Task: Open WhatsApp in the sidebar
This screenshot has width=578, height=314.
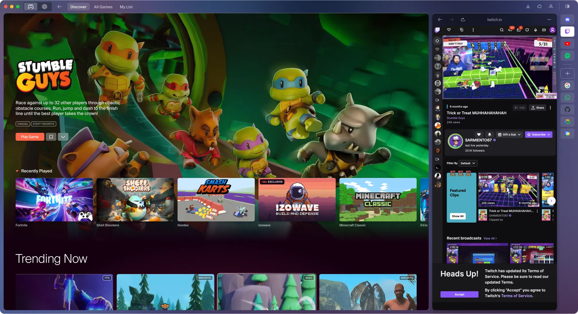Action: click(x=567, y=98)
